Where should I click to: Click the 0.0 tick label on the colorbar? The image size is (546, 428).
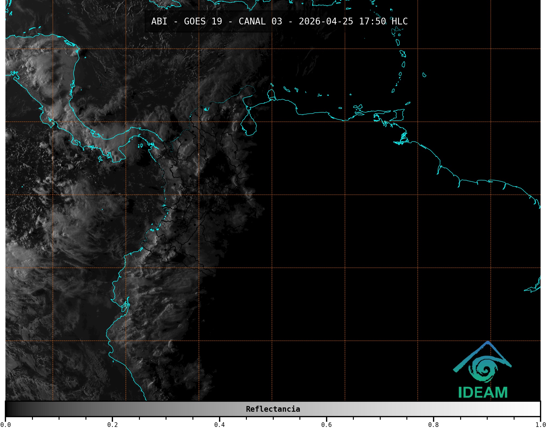(x=5, y=424)
